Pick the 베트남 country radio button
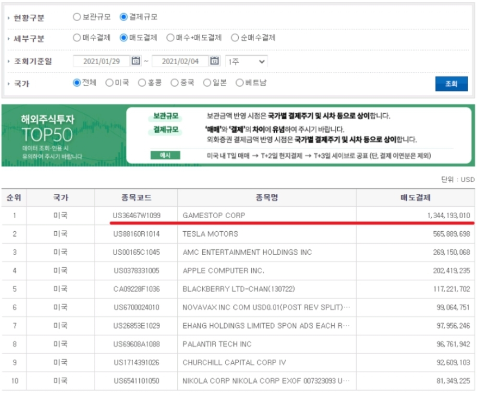Screen dimensions: 478x395 pos(240,83)
